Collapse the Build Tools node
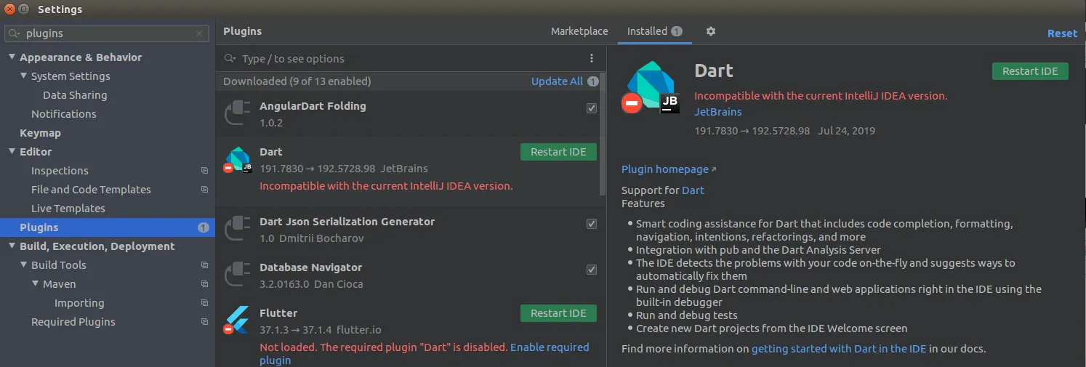Viewport: 1086px width, 367px height. [x=23, y=265]
